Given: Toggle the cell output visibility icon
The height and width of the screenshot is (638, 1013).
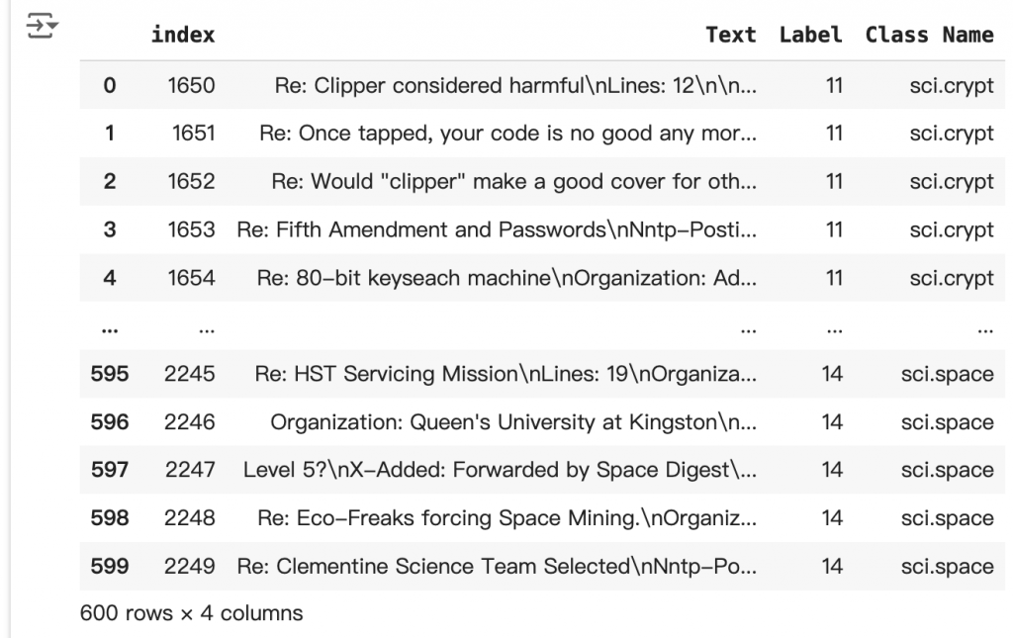Looking at the screenshot, I should coord(42,26).
